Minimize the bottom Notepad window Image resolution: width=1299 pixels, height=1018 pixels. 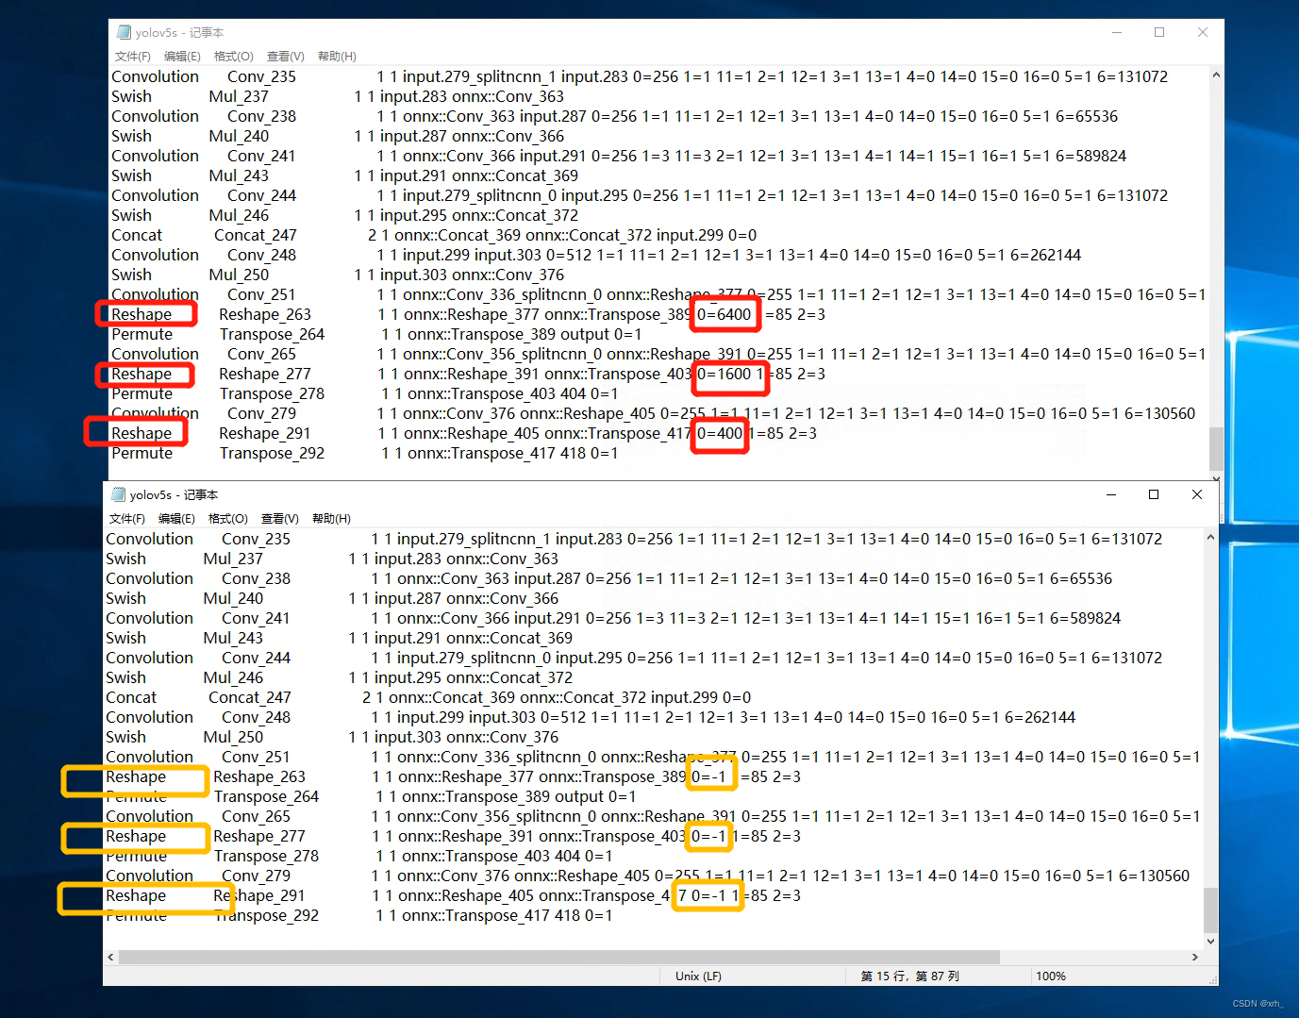click(1111, 494)
